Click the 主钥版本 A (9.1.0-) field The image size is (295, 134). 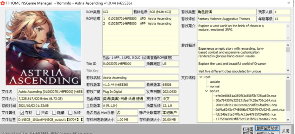(x=123, y=106)
